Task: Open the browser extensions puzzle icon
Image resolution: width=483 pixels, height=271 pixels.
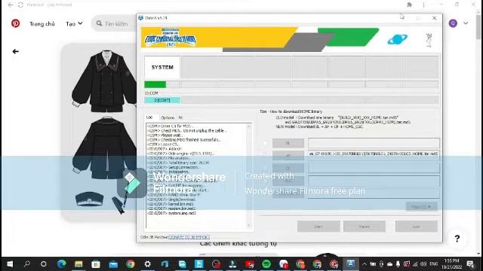Action: 409,5
